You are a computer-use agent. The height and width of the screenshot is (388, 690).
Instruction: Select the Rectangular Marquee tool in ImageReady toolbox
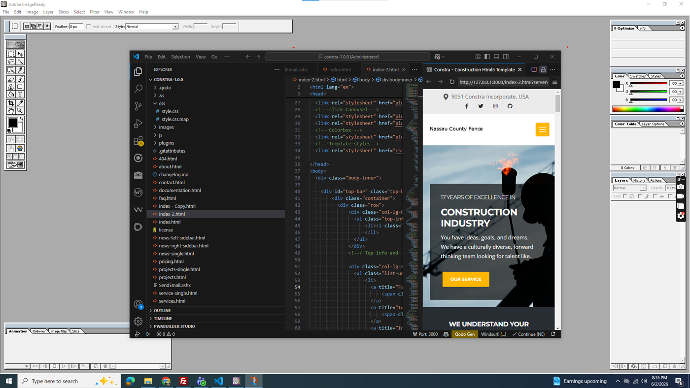click(11, 54)
